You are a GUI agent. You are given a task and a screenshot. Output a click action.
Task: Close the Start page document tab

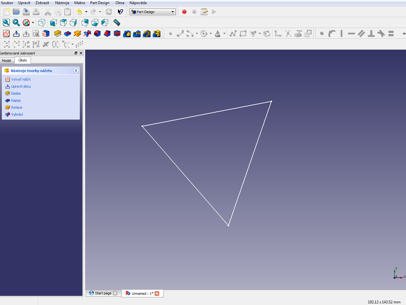(x=115, y=294)
